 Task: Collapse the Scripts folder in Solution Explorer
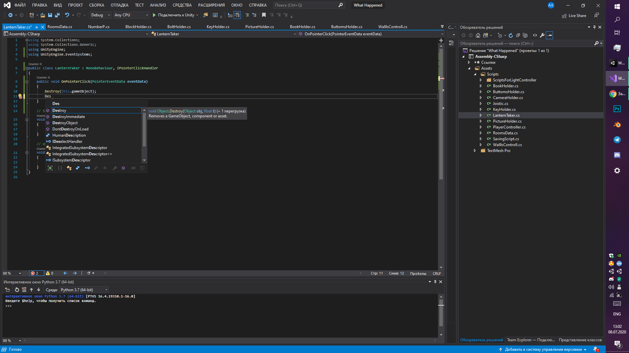[x=475, y=74]
